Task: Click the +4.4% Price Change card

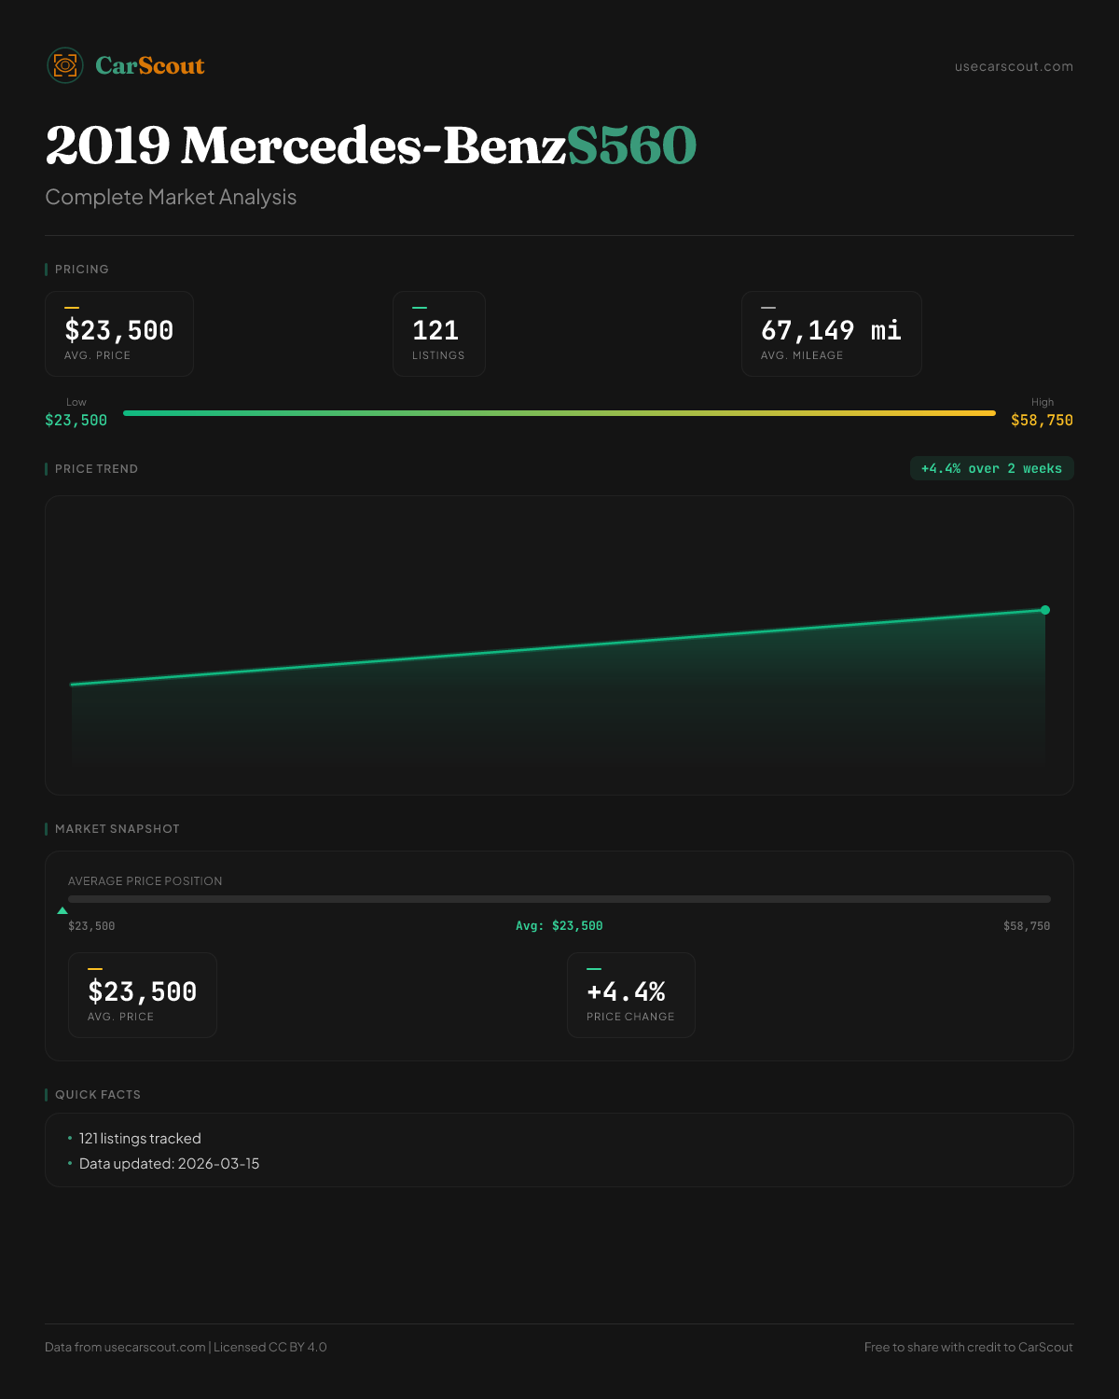Action: 630,995
